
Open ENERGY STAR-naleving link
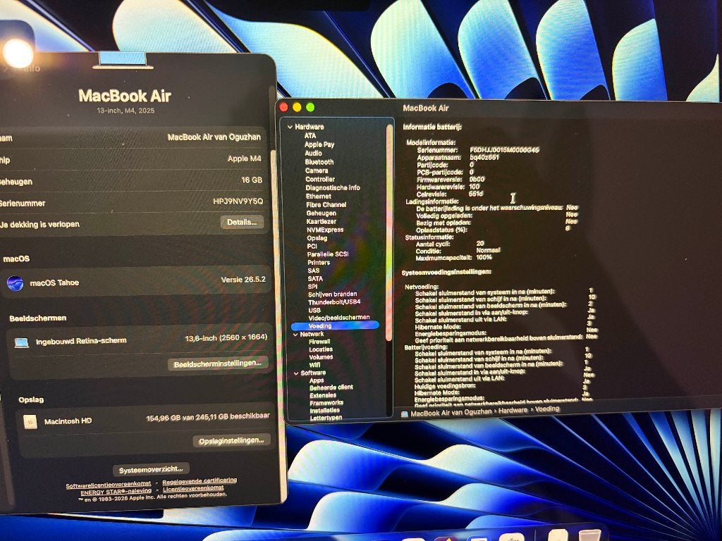(116, 492)
